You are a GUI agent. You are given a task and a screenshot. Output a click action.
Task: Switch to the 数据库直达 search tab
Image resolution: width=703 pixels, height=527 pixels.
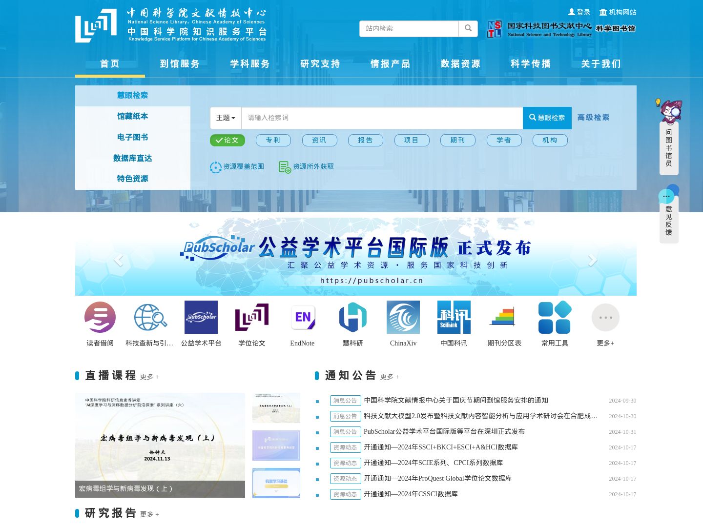tap(133, 159)
